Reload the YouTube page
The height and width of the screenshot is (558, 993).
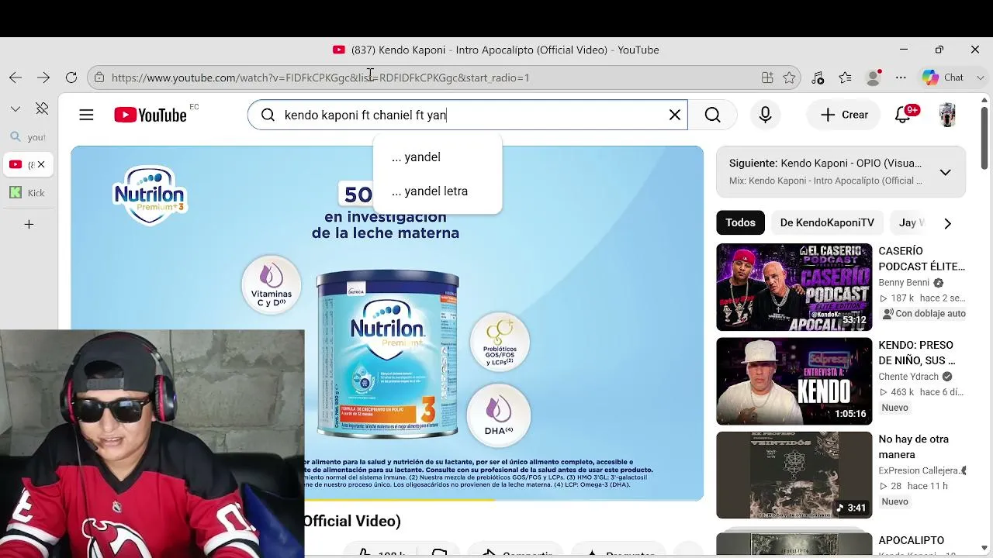pos(71,77)
